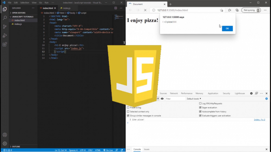Click the Not syncing profile button
Viewport: 271px width, 152px height.
click(251, 10)
